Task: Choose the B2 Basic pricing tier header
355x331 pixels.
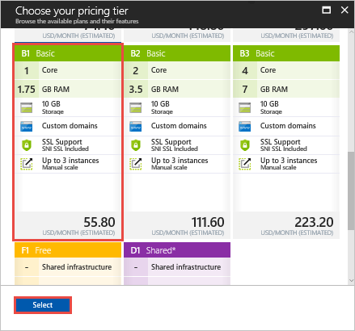Action: [x=177, y=53]
